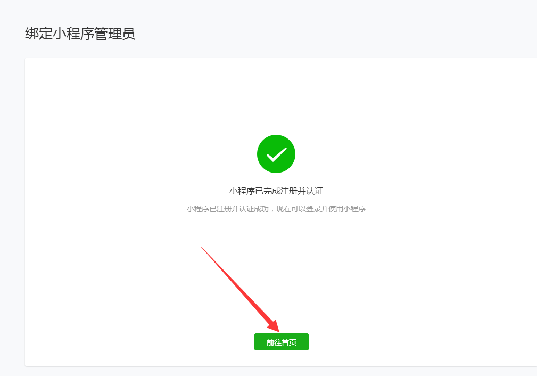Go to homepage via 前往首页
537x376 pixels.
281,342
